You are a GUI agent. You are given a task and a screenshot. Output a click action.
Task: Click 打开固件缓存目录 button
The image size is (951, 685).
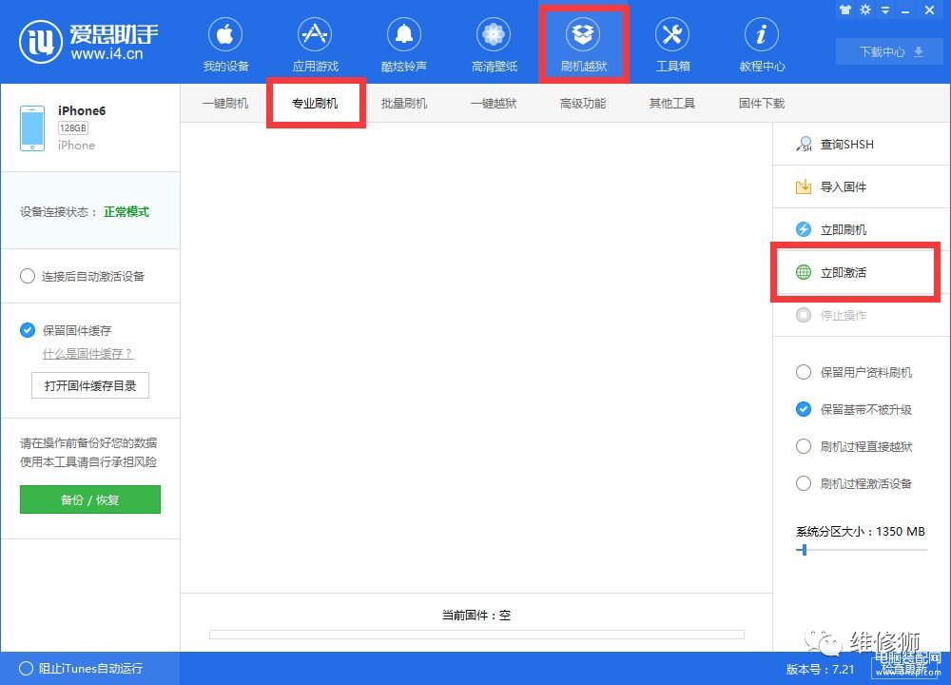click(90, 385)
